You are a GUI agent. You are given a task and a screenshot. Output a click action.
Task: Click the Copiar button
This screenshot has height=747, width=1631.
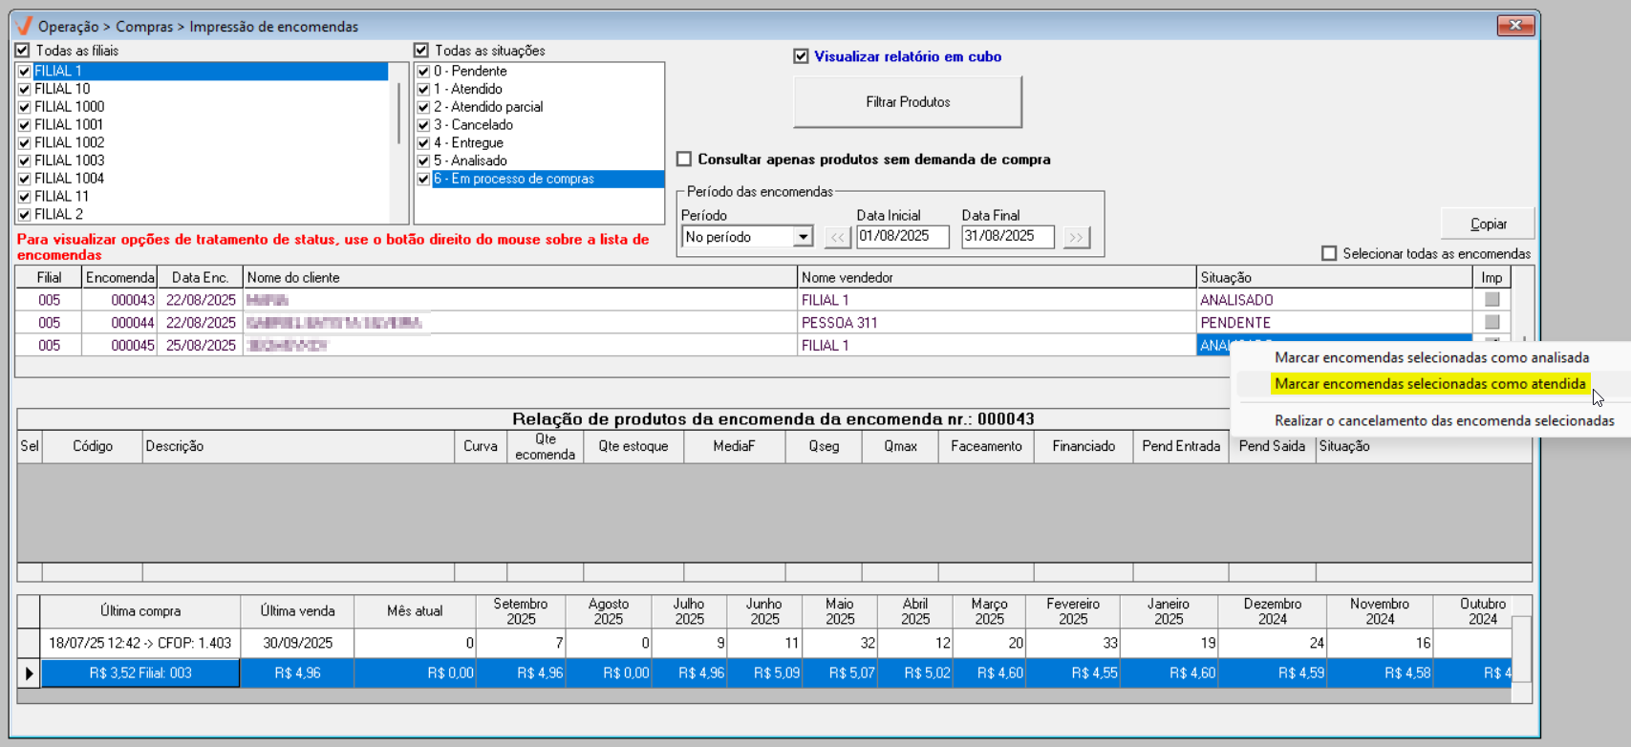(1488, 224)
